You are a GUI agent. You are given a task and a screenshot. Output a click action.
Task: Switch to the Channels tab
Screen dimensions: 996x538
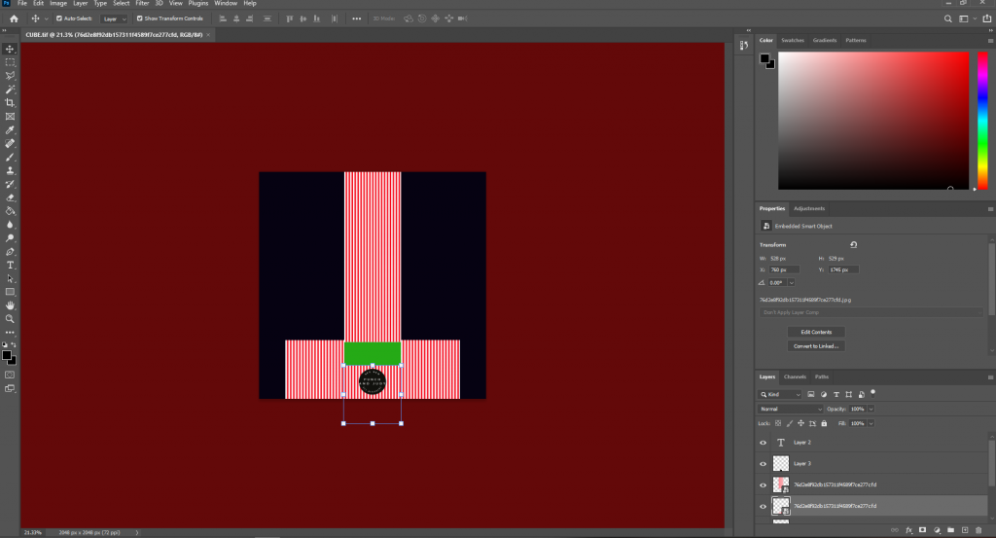pos(795,377)
